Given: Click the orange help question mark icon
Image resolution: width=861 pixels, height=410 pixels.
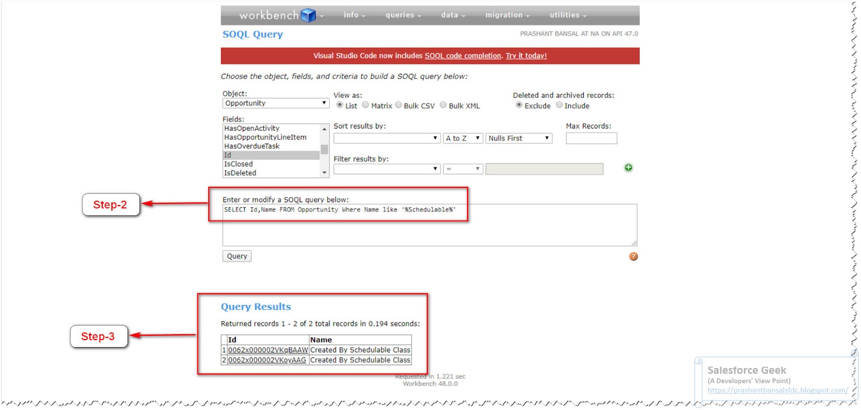Looking at the screenshot, I should (x=633, y=256).
